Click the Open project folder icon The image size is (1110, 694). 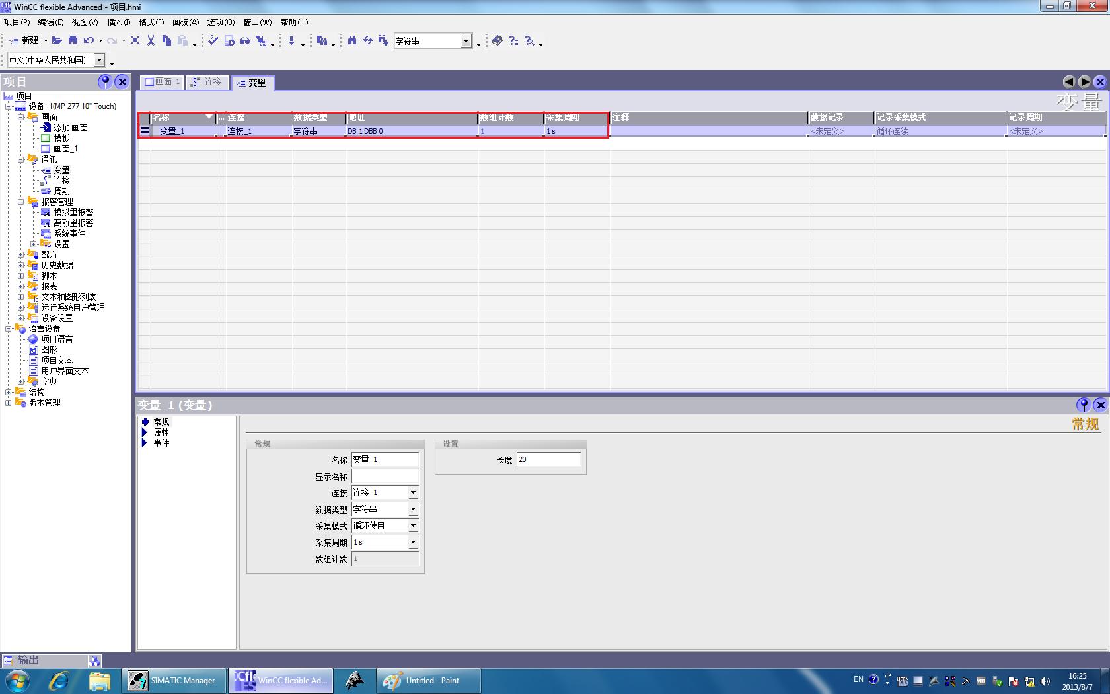coord(57,40)
